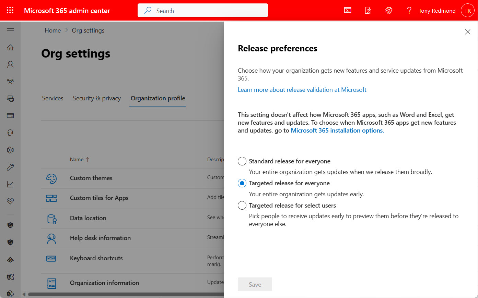This screenshot has width=478, height=298.
Task: Click the Custom themes palette icon
Action: (x=51, y=178)
